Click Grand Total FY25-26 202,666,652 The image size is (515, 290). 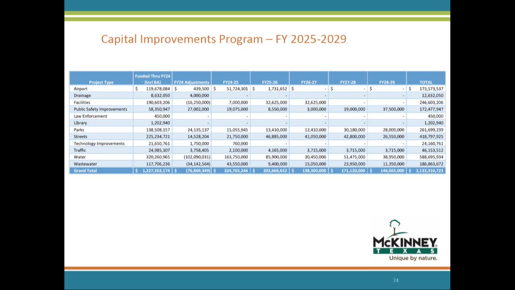275,171
